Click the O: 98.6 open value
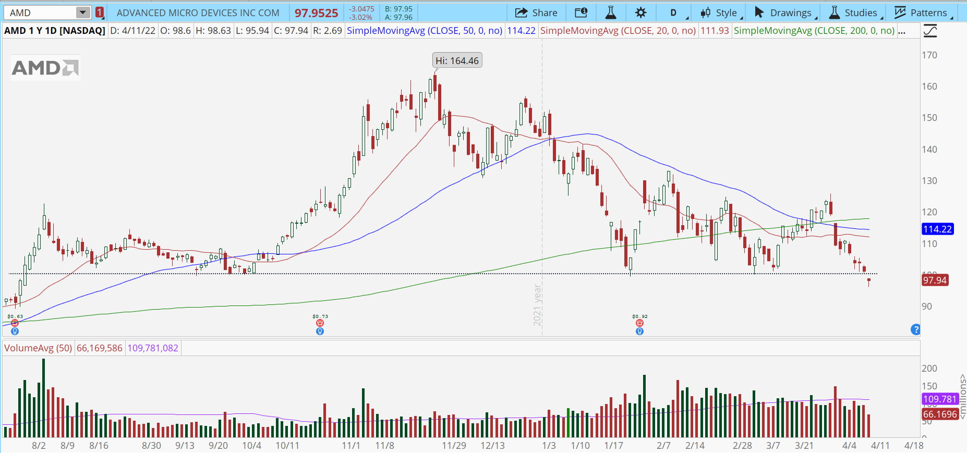Image resolution: width=967 pixels, height=453 pixels. (175, 31)
